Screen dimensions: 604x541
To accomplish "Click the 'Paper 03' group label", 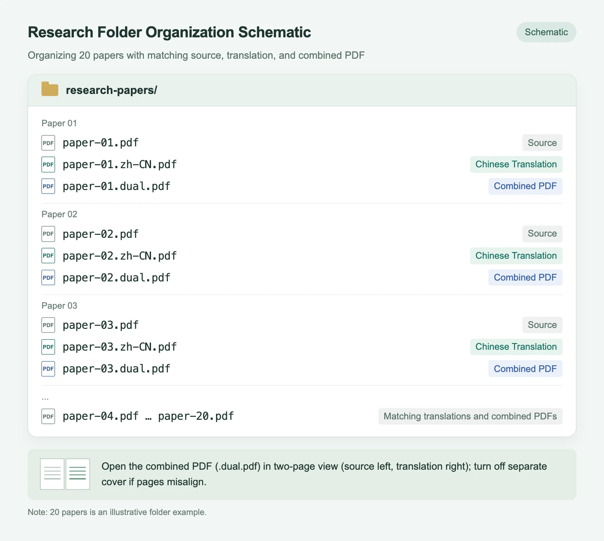I will click(x=59, y=306).
